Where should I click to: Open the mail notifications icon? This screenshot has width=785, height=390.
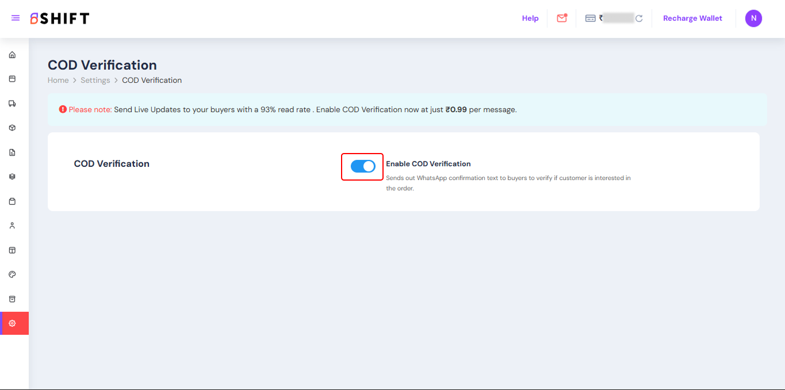pos(562,18)
